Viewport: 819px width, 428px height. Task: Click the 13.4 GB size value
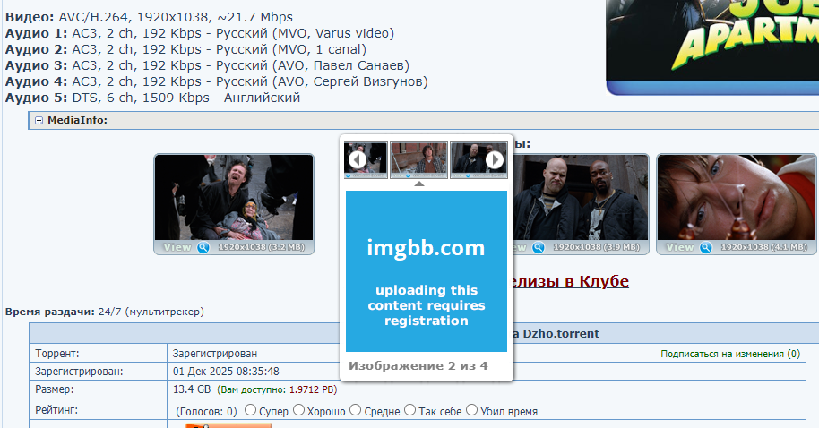192,389
